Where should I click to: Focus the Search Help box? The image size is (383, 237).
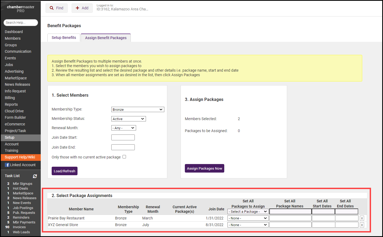[21, 23]
